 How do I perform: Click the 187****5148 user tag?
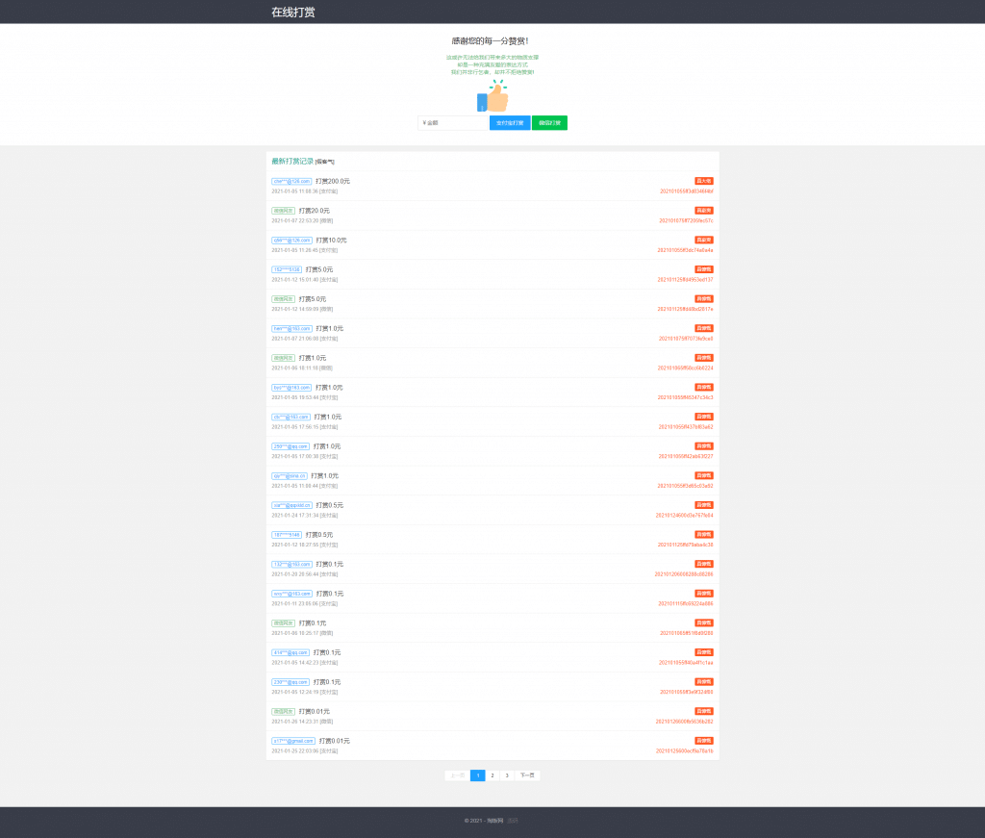(x=287, y=535)
